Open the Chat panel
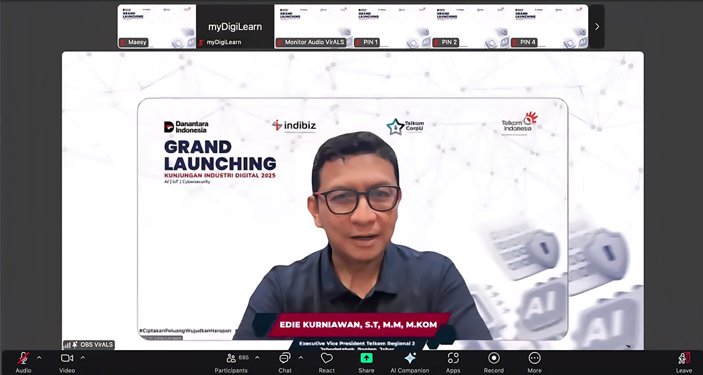 285,358
